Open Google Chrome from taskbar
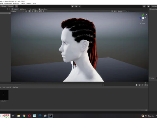Viewport: 157px width, 118px height. pos(24,116)
